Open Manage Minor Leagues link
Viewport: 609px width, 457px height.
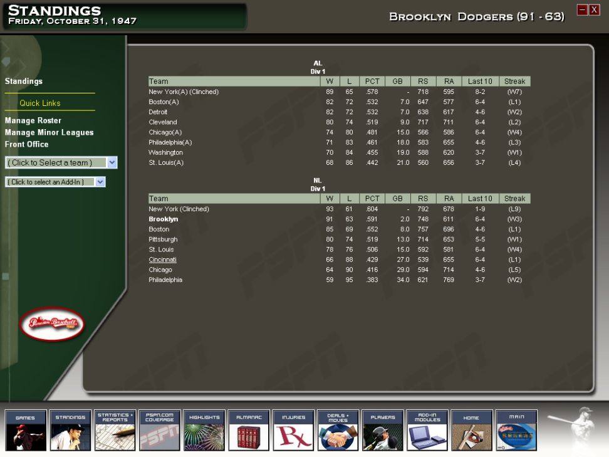(x=49, y=132)
